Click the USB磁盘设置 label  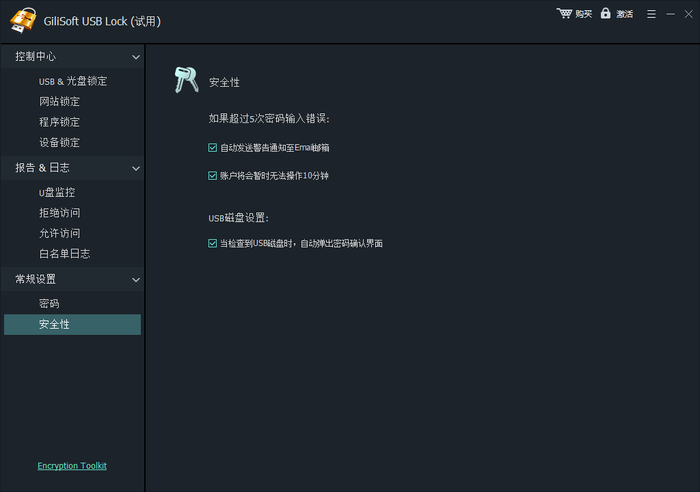click(x=239, y=218)
